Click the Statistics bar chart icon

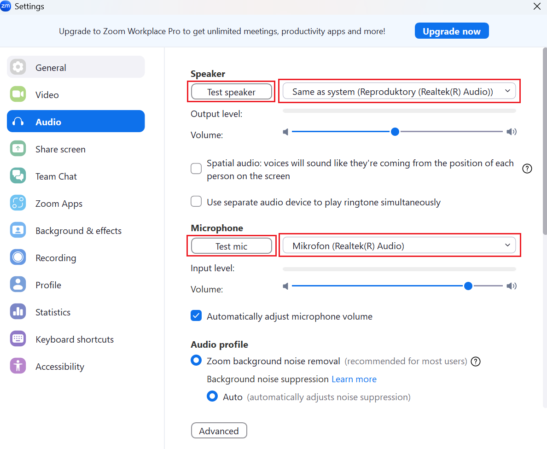coord(18,312)
